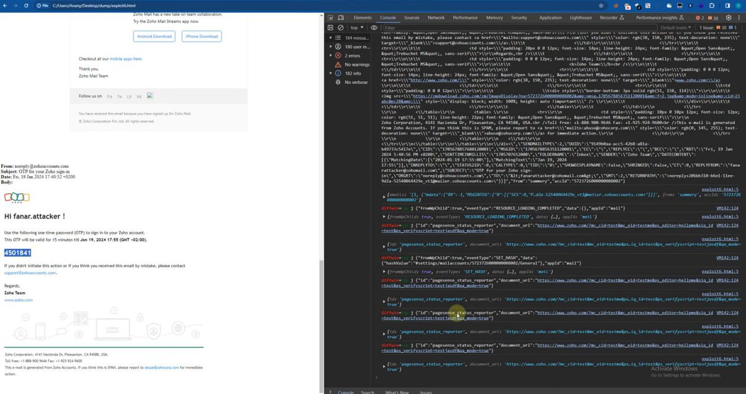The image size is (746, 394).
Task: Open the Memory tab
Action: coord(494,18)
